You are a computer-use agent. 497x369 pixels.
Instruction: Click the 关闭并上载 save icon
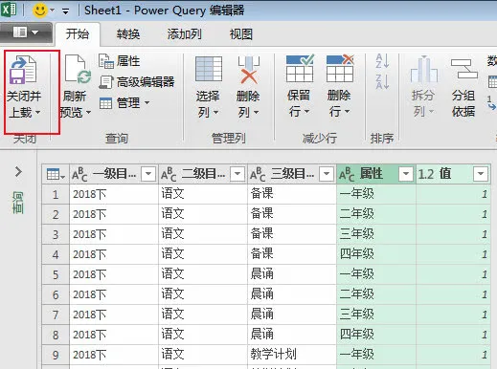[x=23, y=70]
